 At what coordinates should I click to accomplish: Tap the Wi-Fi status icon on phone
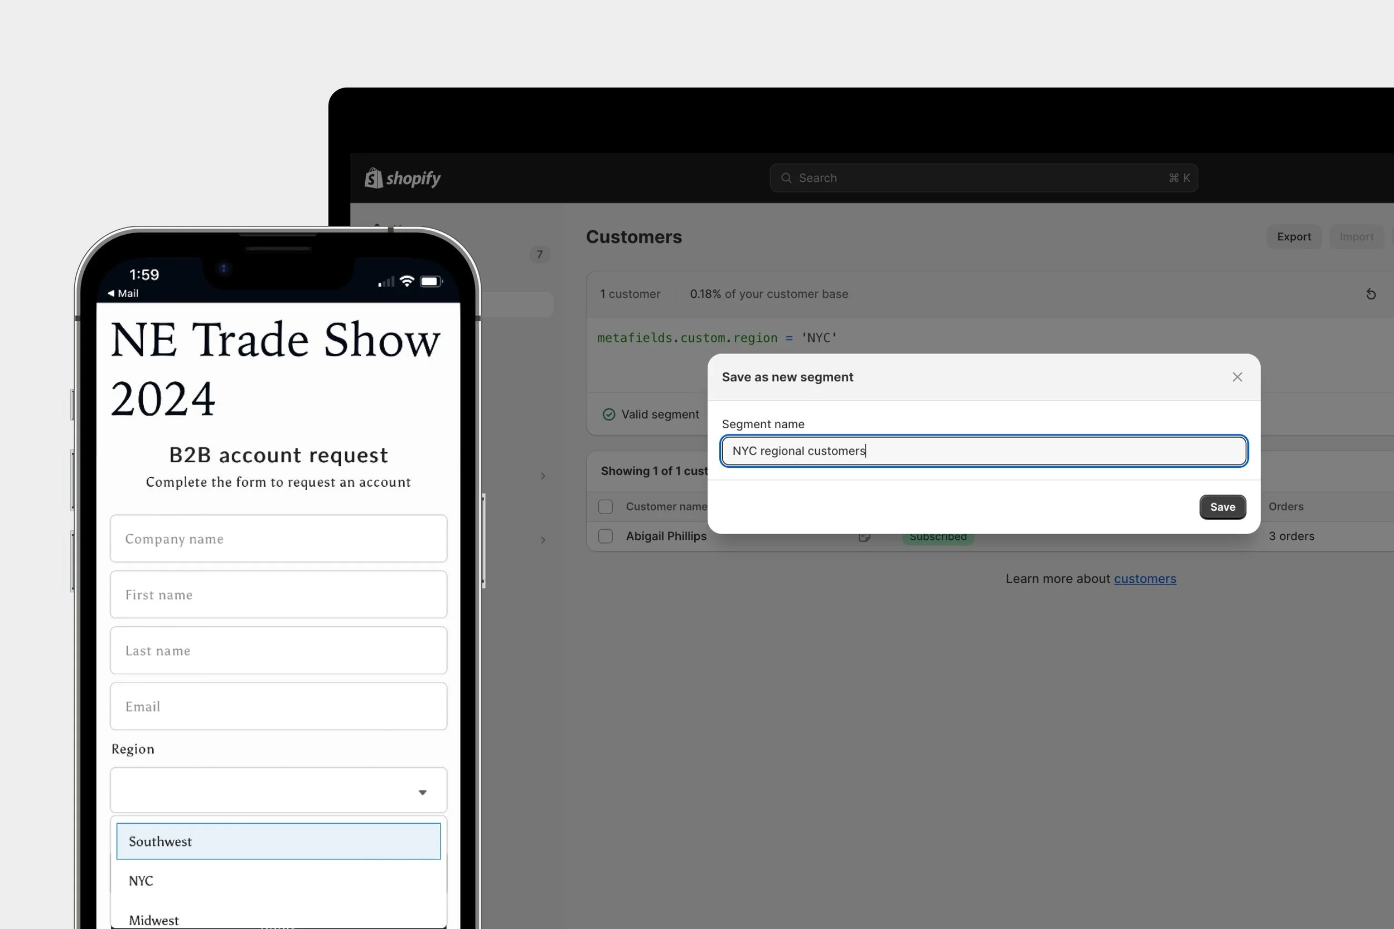(406, 281)
